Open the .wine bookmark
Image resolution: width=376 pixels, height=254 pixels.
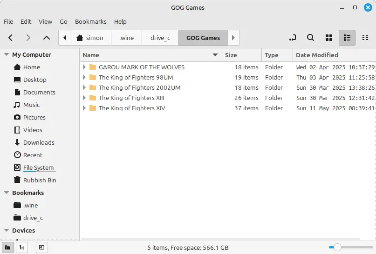coord(30,206)
